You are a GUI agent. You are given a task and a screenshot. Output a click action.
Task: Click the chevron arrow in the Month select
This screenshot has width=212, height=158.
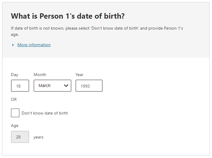pos(66,86)
